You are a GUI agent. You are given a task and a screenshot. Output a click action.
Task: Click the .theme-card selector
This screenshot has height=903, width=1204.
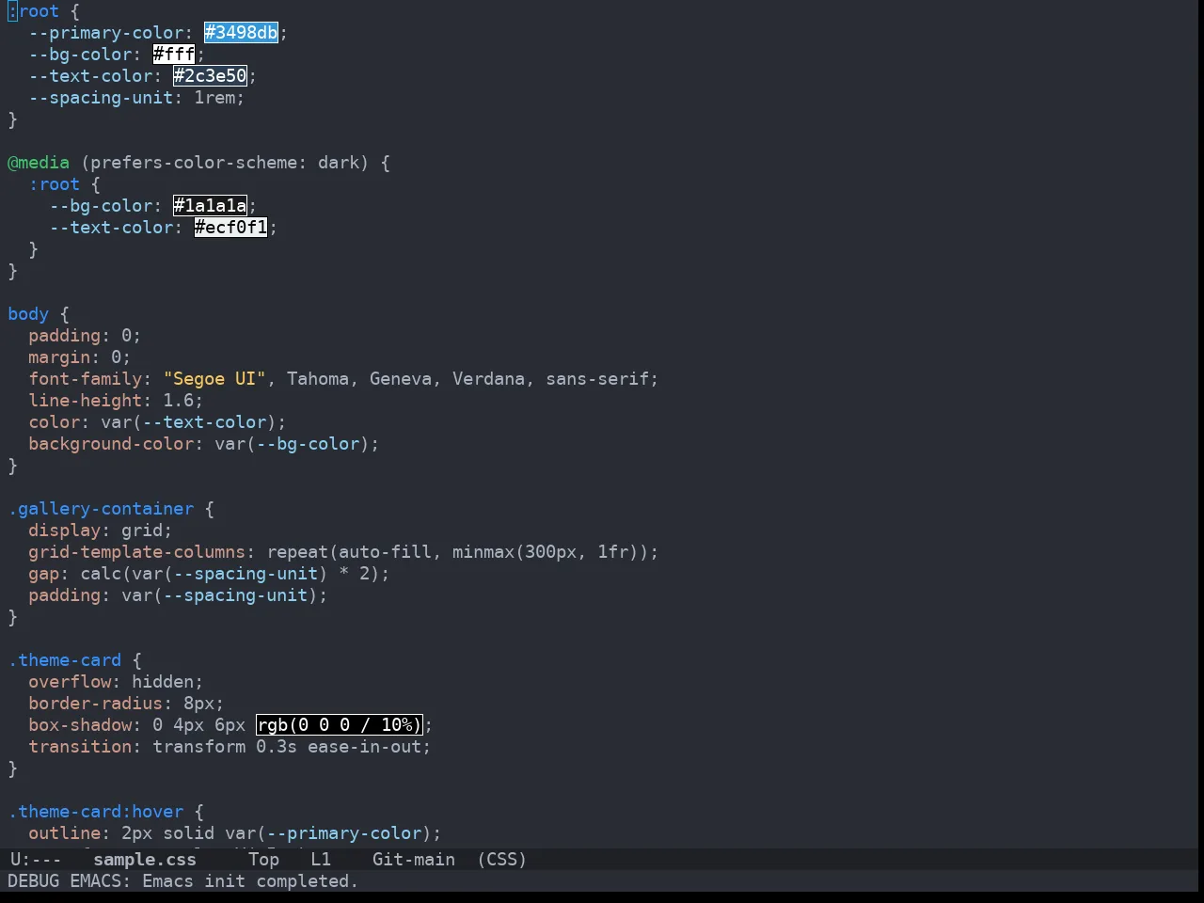pos(65,660)
